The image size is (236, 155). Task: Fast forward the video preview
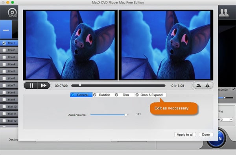pyautogui.click(x=44, y=86)
